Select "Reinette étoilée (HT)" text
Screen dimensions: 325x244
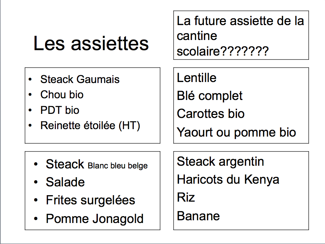coord(90,125)
